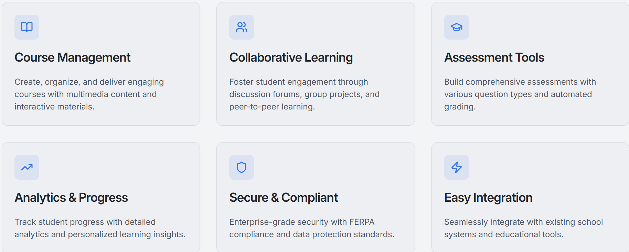Select the Course Management heading
The image size is (629, 252).
[73, 57]
